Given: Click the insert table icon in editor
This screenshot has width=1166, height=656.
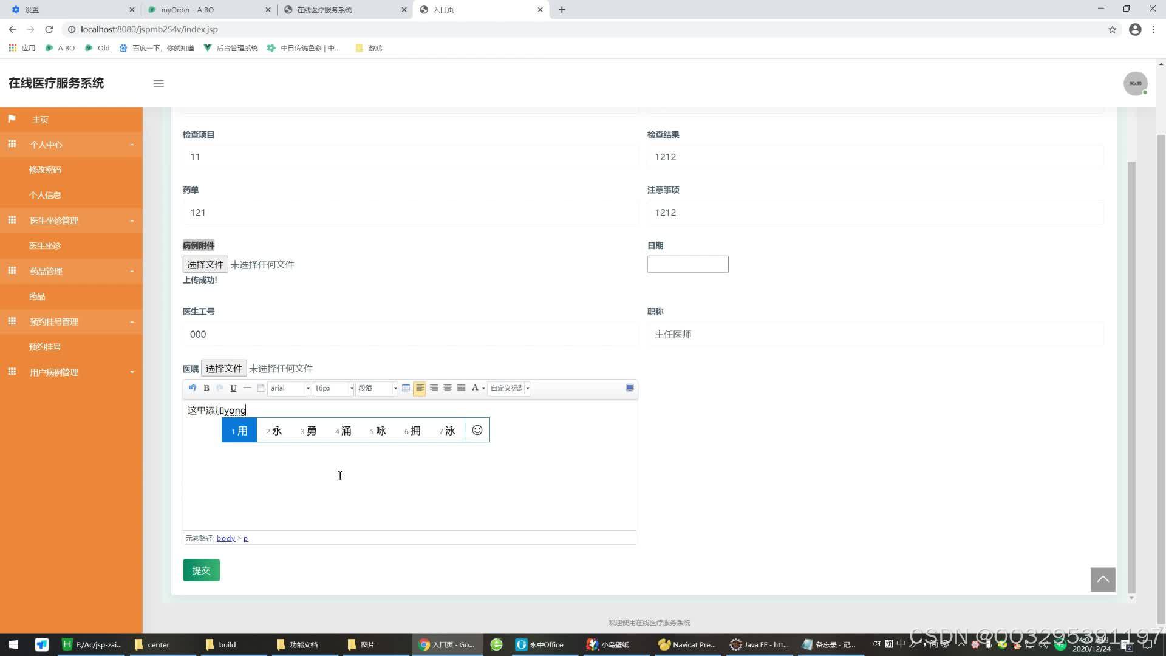Looking at the screenshot, I should 406,388.
